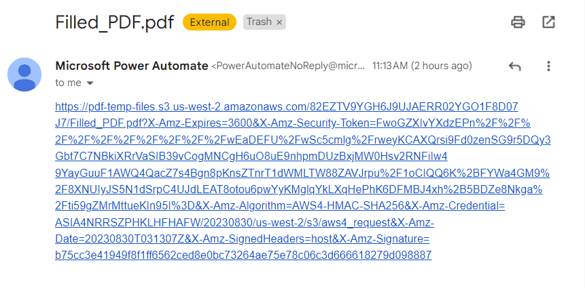Click link line starting with ASIA4NRRSZPHKLHFHAFW

click(245, 223)
